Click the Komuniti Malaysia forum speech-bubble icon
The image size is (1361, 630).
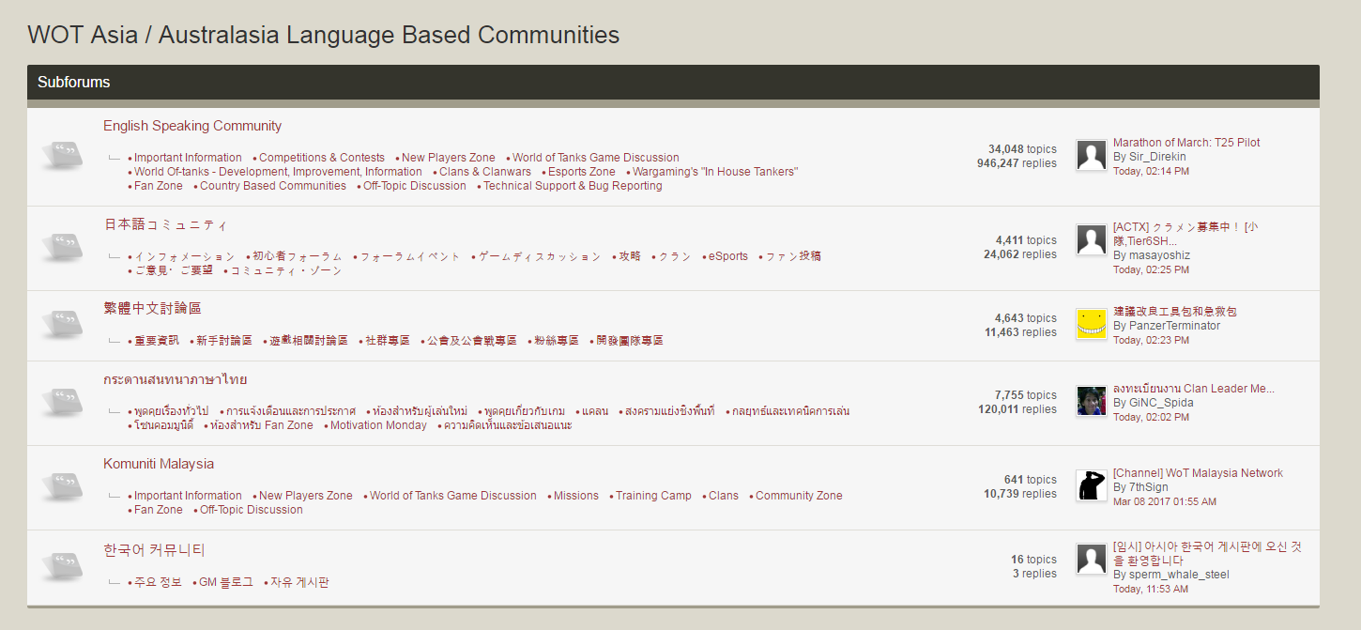click(x=65, y=486)
